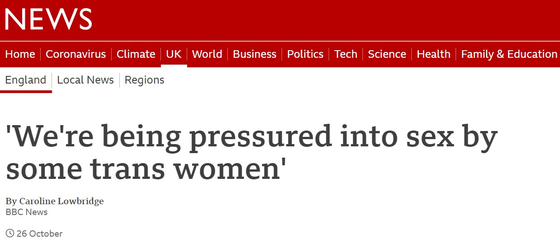Switch to the Politics section
560x248 pixels.
(x=305, y=54)
